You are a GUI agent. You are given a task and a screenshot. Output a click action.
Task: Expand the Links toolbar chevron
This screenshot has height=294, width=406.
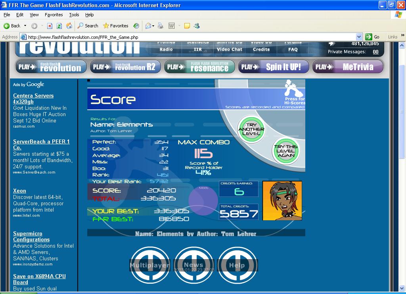tap(403, 35)
